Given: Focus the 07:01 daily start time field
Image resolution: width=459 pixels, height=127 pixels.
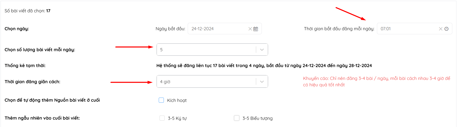Looking at the screenshot, I should [x=414, y=29].
